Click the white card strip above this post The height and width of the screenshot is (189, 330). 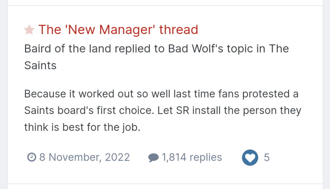click(165, 2)
